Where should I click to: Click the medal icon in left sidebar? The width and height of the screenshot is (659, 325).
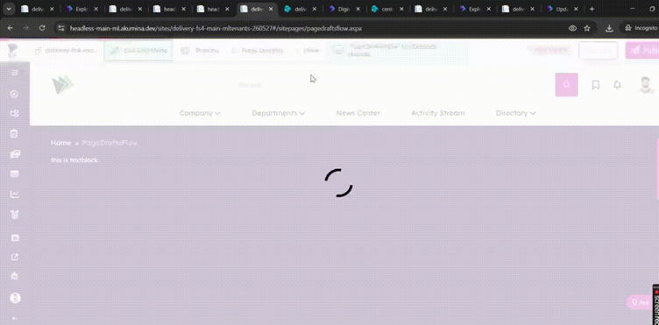tap(14, 215)
